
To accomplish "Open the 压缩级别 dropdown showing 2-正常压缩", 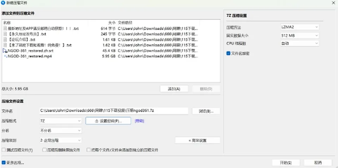I will click(61, 141).
